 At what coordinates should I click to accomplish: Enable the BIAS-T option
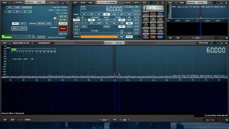(15, 28)
